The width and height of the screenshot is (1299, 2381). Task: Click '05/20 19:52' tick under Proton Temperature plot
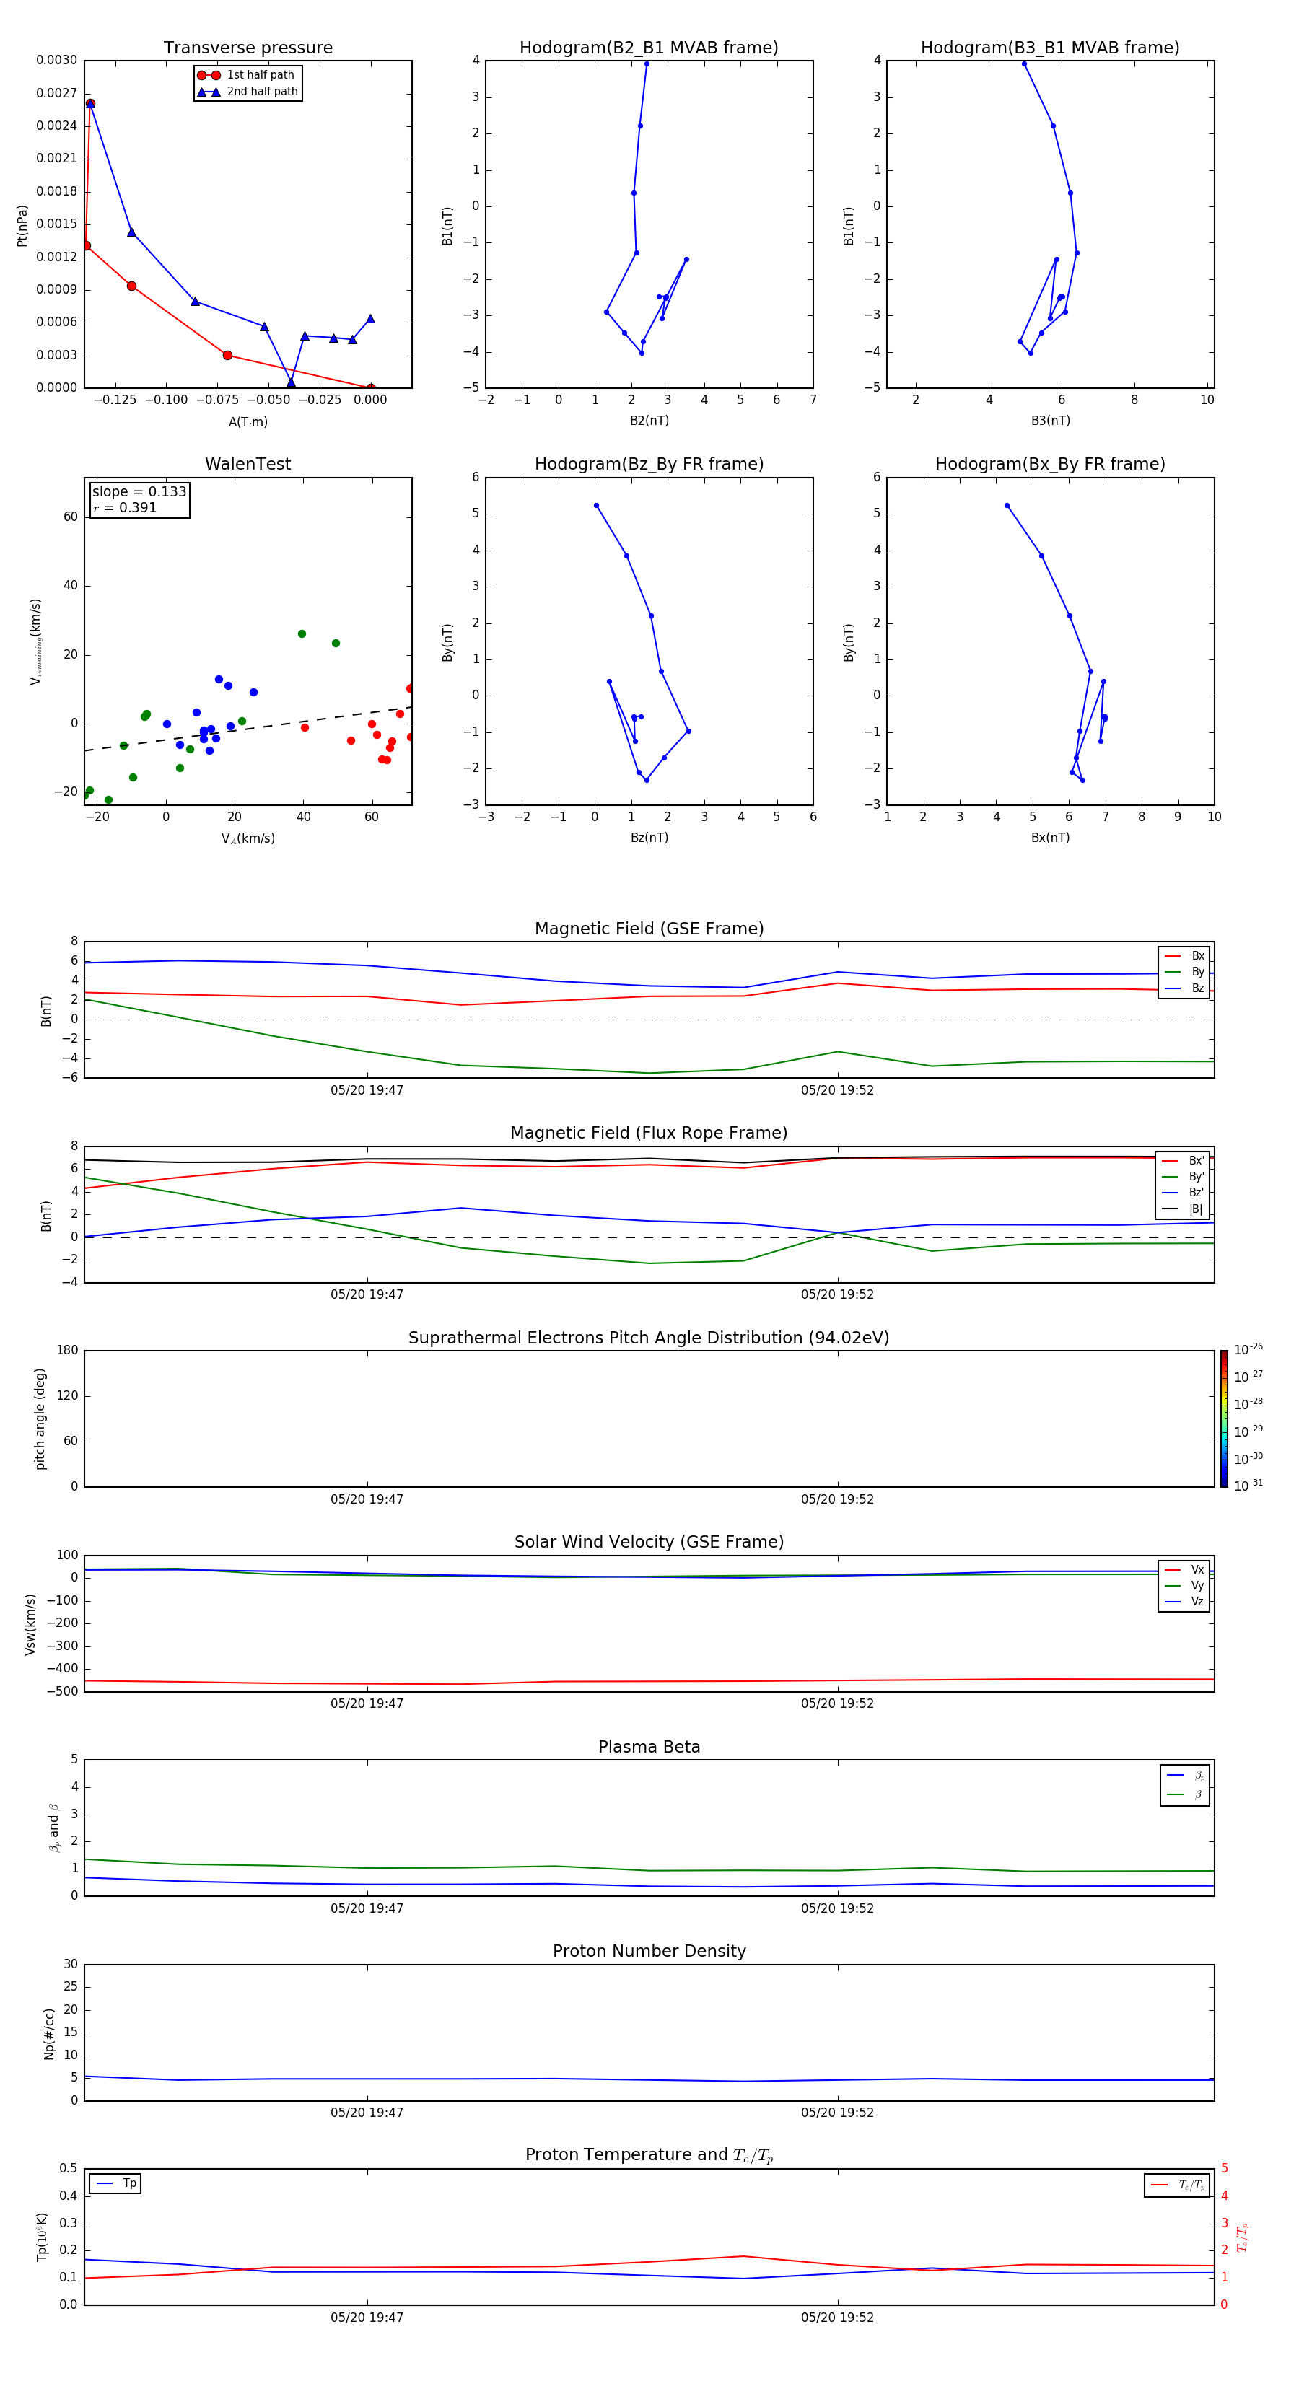coord(838,2318)
